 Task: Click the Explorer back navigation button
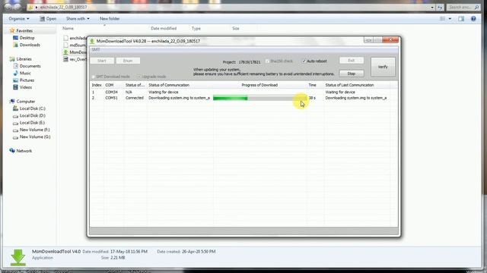8,7
